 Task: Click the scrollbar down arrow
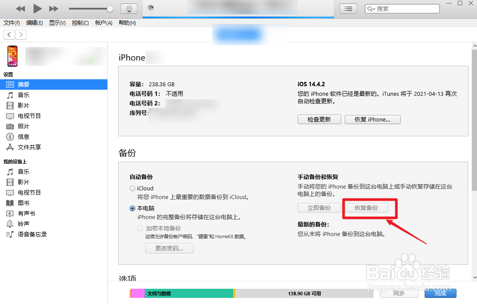(x=474, y=277)
